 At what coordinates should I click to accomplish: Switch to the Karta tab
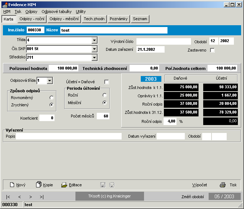(x=9, y=19)
